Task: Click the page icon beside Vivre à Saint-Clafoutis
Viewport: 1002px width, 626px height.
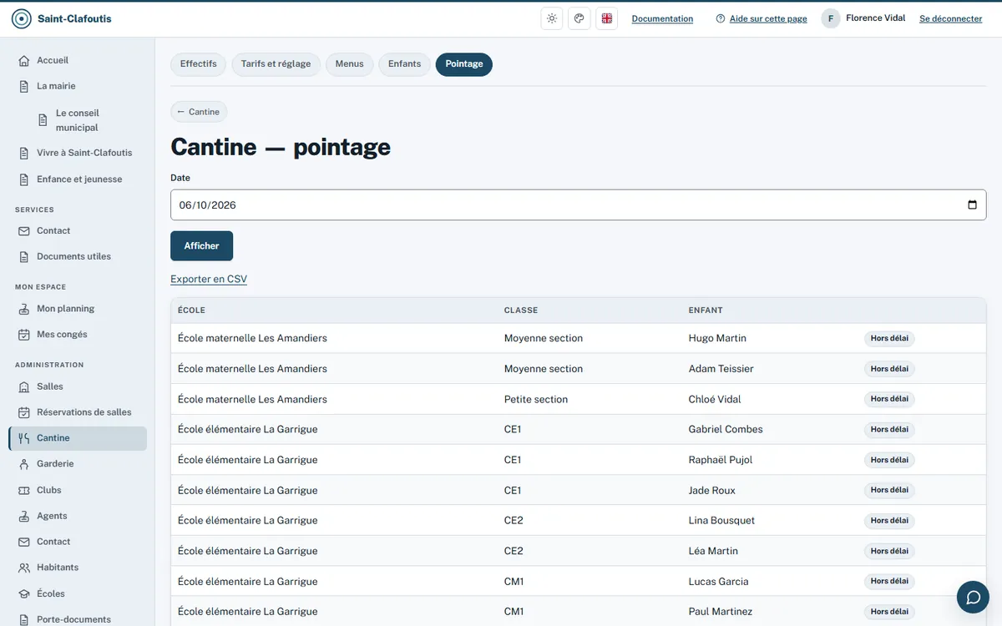Action: [x=24, y=153]
